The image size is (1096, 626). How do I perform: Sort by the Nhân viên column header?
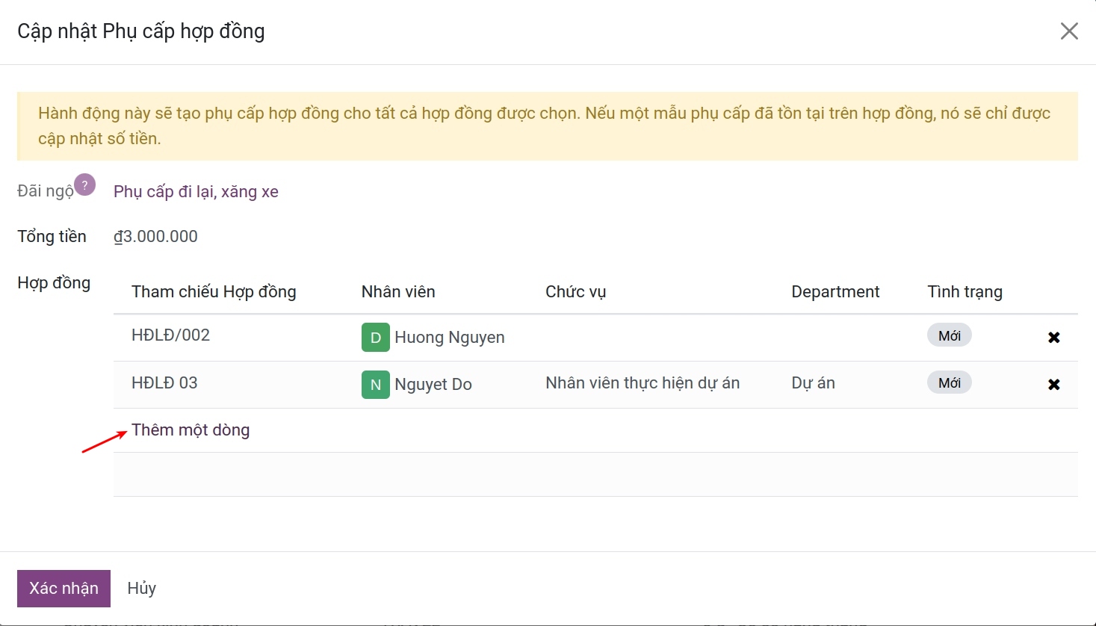tap(398, 292)
